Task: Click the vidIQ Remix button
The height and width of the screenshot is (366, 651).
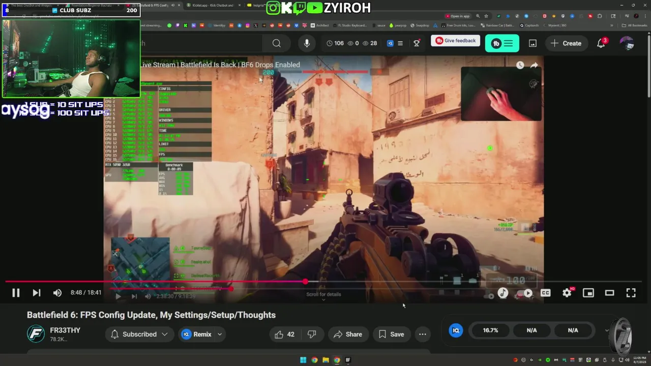Action: [197, 334]
